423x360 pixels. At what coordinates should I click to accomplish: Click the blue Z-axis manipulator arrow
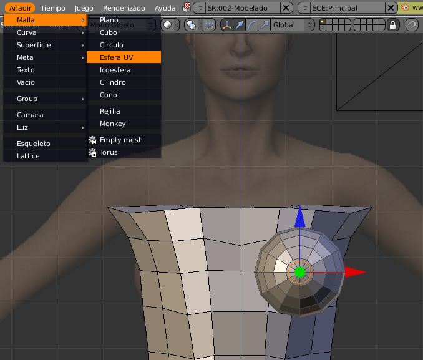coord(299,217)
